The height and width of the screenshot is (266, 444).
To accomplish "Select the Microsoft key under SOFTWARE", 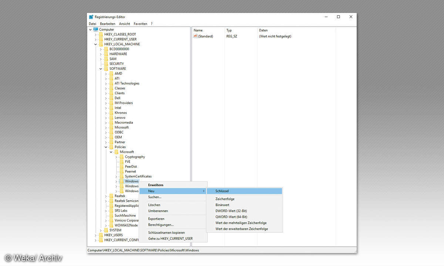I will pyautogui.click(x=122, y=127).
